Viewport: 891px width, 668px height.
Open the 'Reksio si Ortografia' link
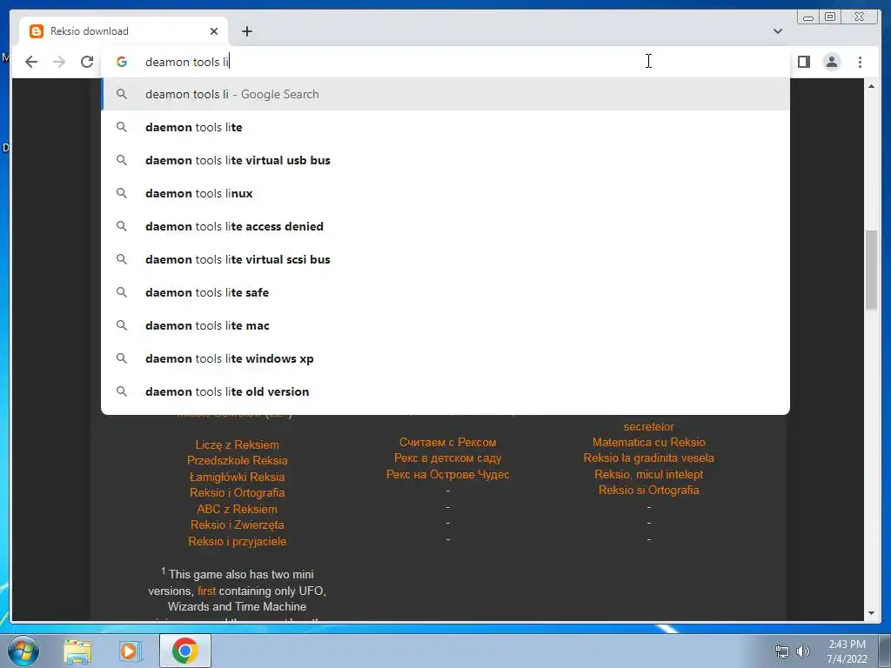pyautogui.click(x=648, y=491)
